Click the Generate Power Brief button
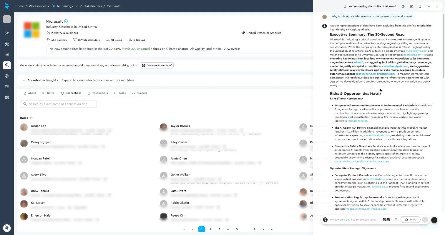The width and height of the screenshot is (445, 235). (x=157, y=66)
